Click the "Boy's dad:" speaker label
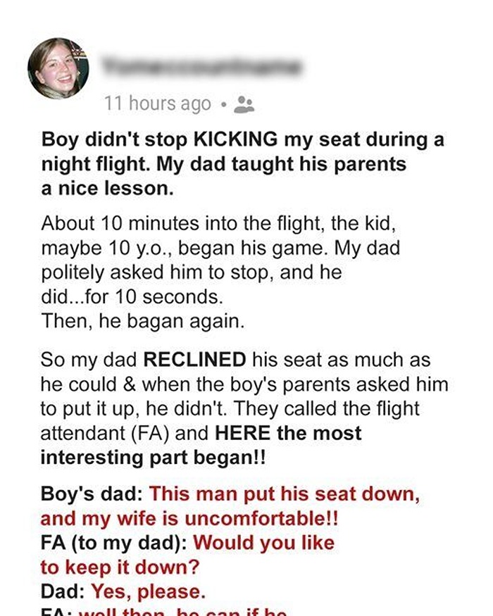 pos(92,494)
